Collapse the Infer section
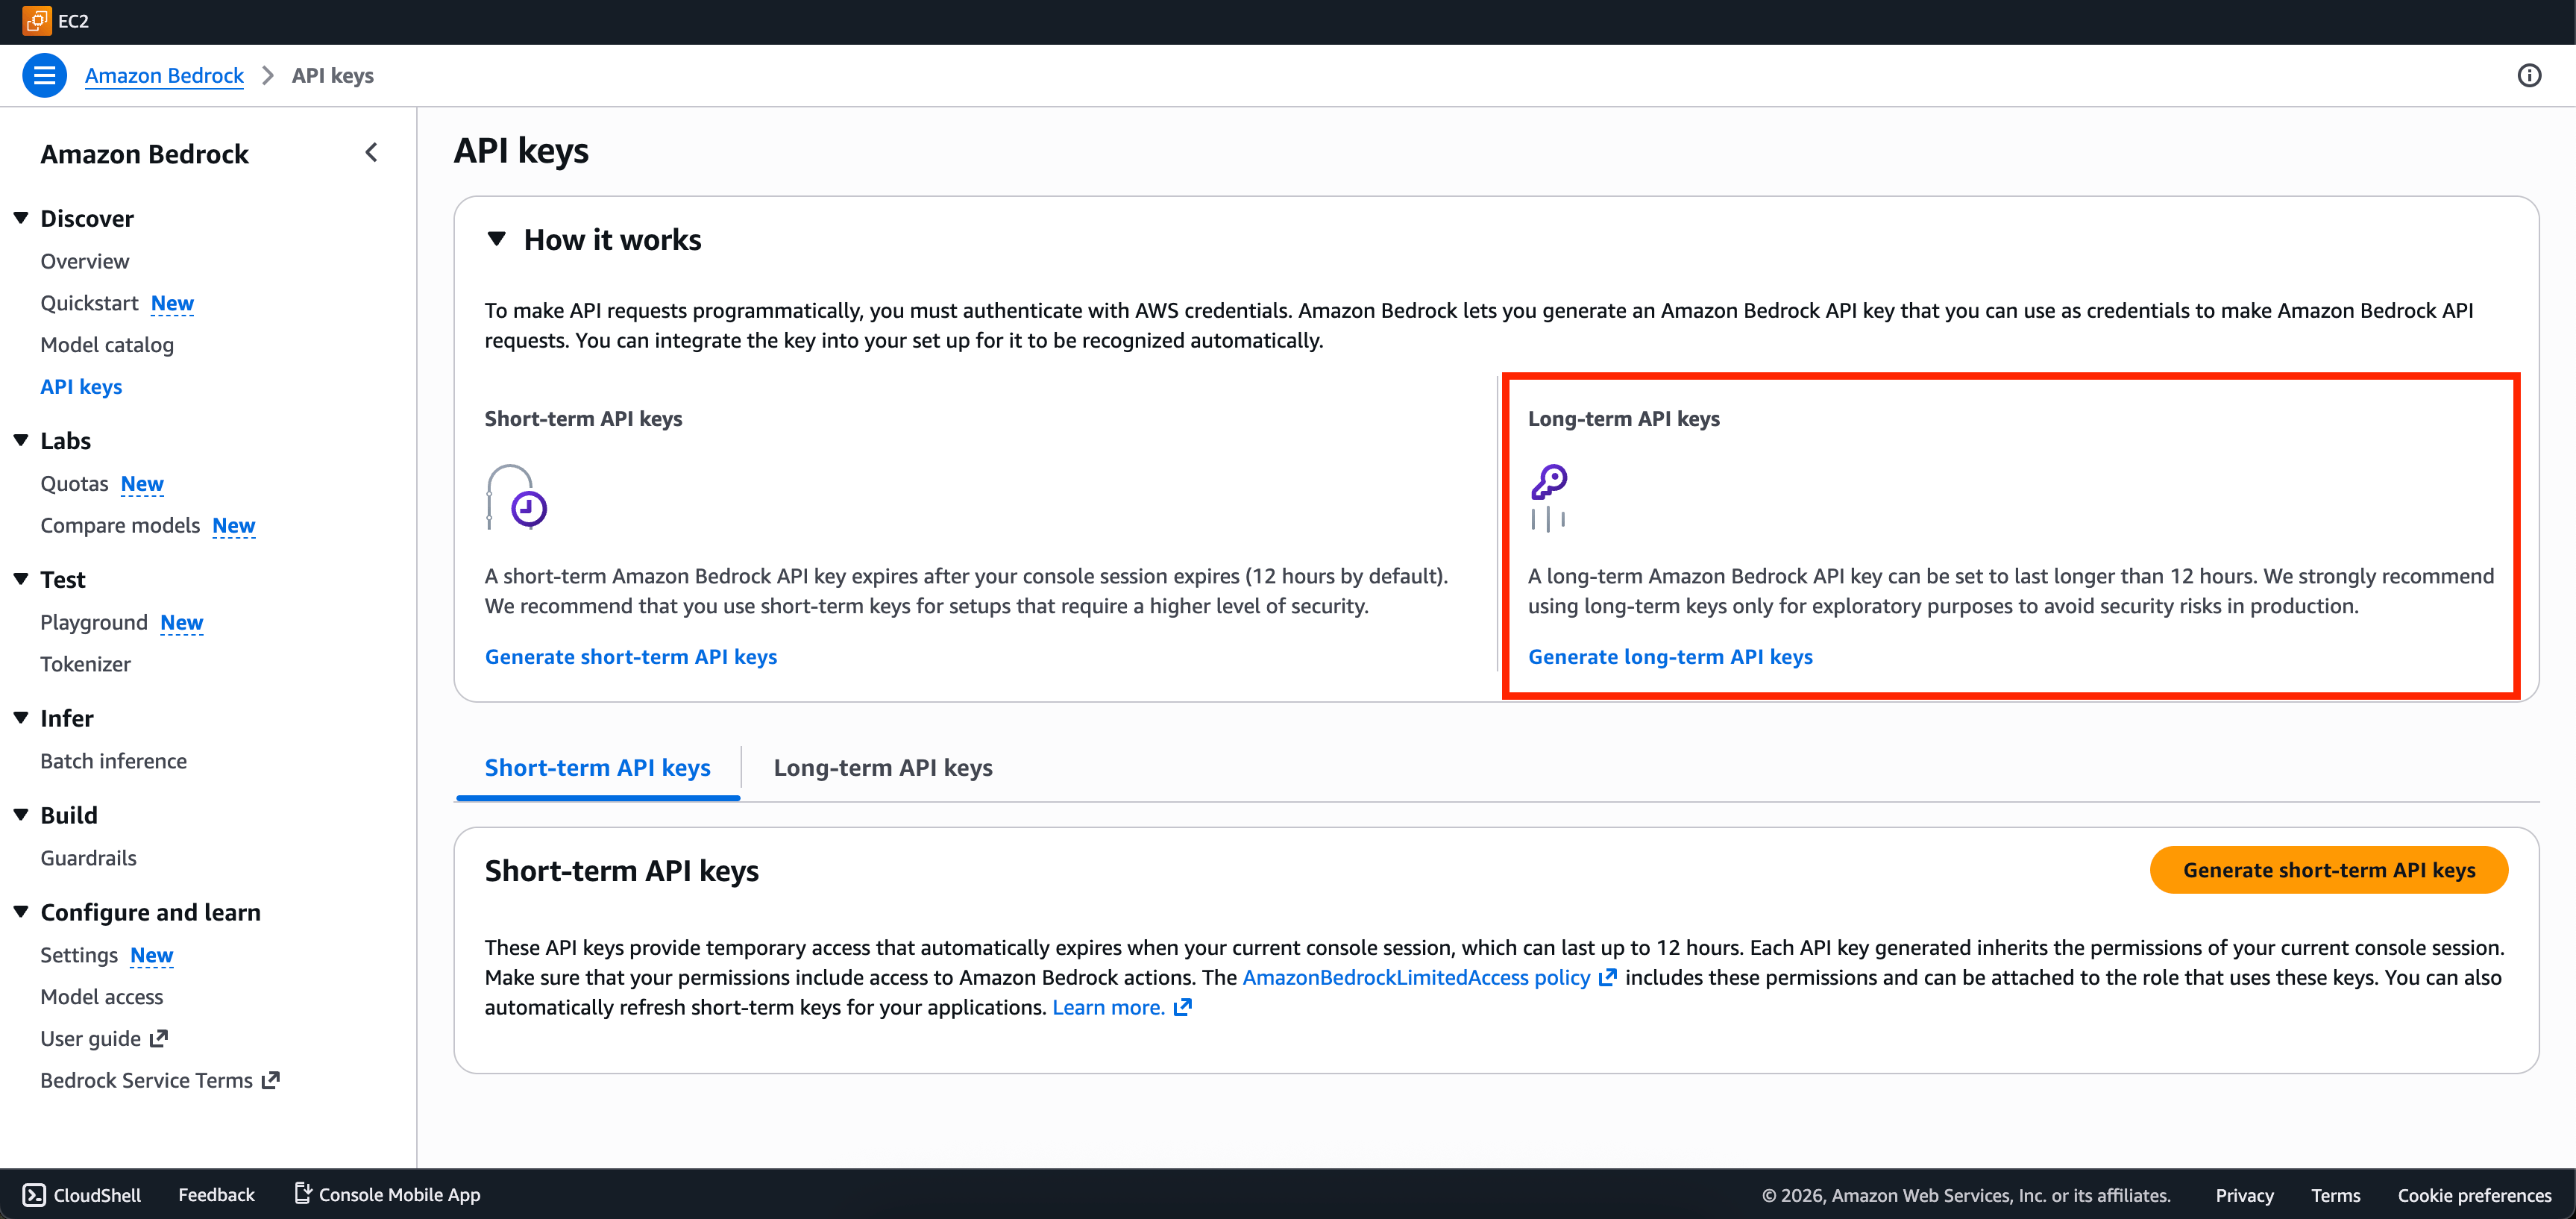 coord(21,718)
